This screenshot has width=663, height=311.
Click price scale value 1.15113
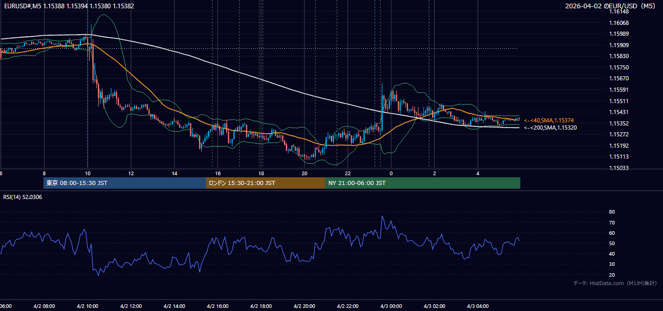coord(618,157)
